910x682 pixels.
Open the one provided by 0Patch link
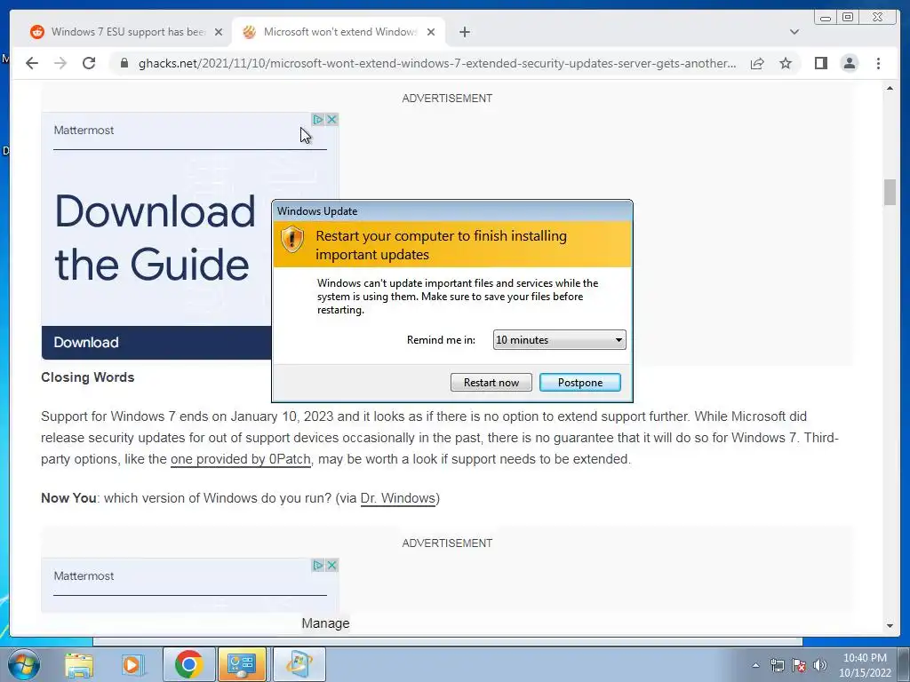(x=240, y=459)
